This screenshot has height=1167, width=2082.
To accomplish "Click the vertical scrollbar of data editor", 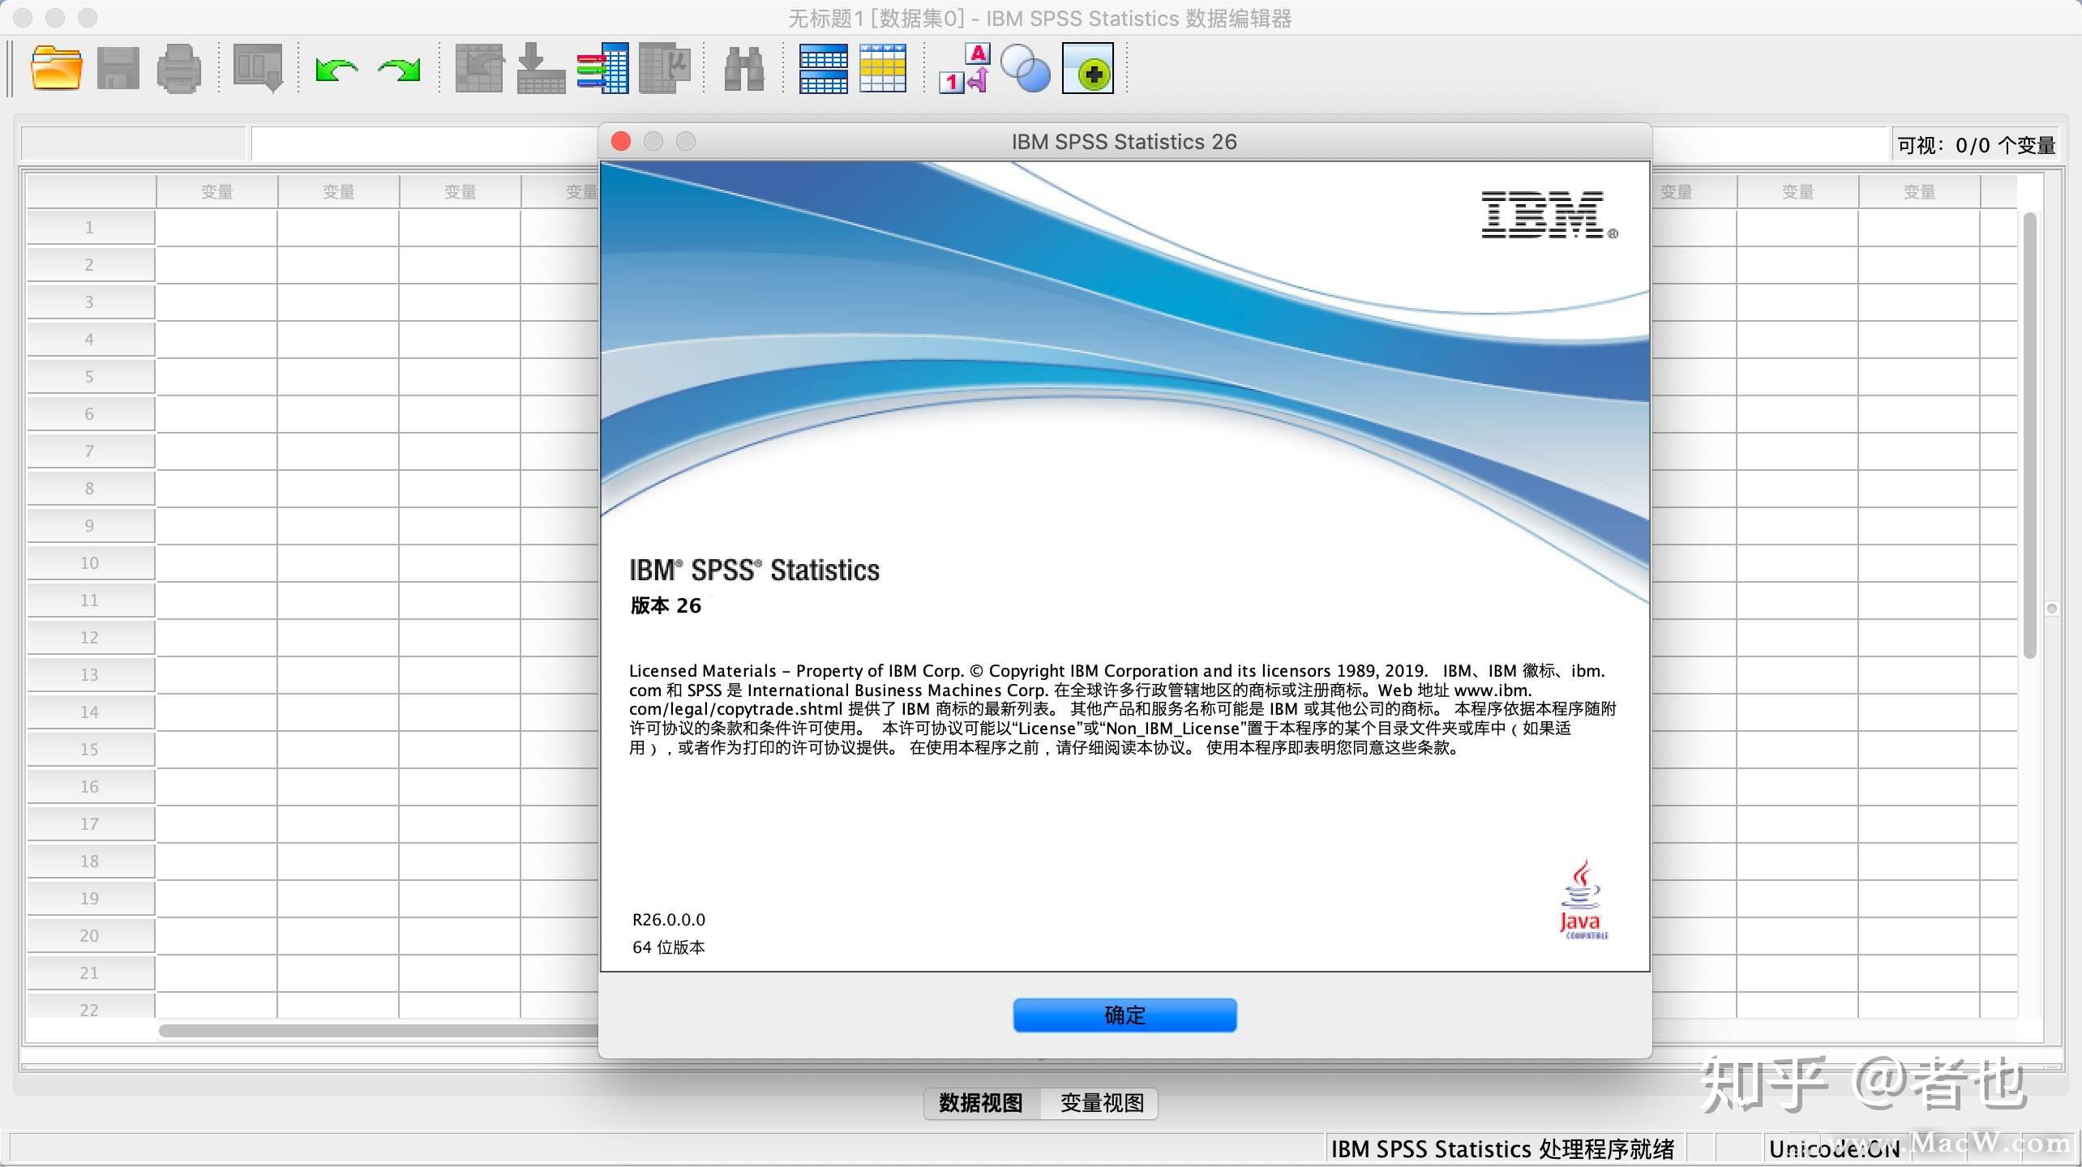I will click(2029, 435).
